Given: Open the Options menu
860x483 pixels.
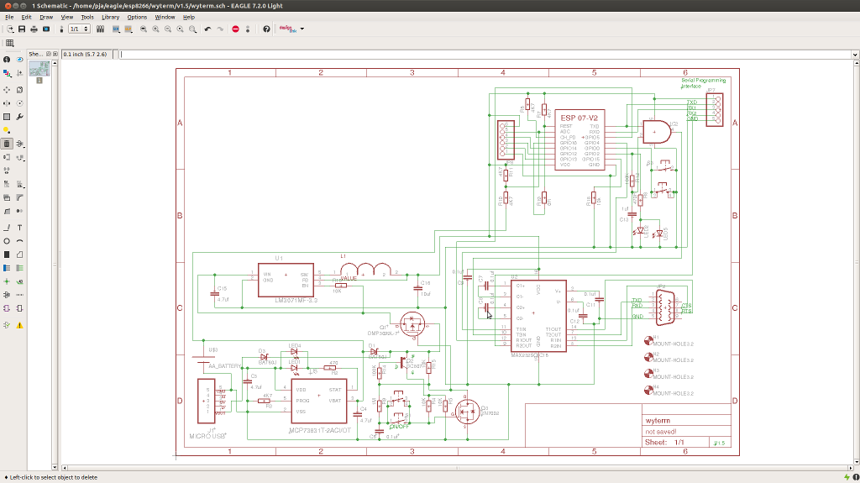Looking at the screenshot, I should tap(137, 17).
